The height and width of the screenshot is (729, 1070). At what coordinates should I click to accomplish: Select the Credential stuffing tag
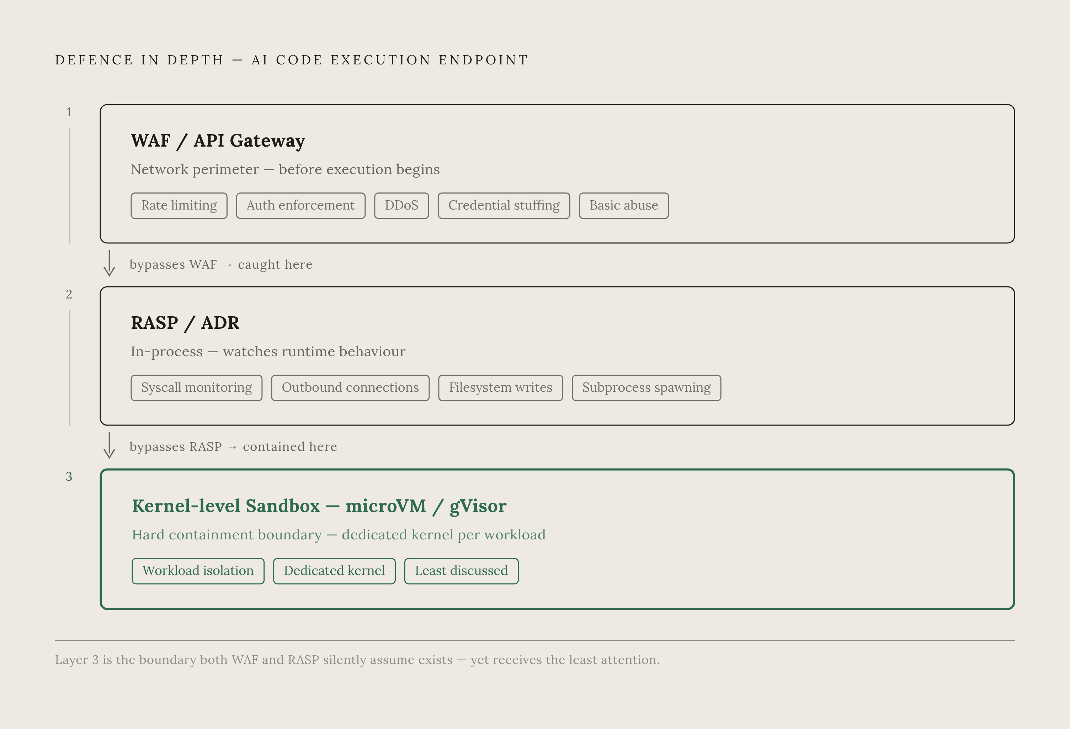pos(504,205)
